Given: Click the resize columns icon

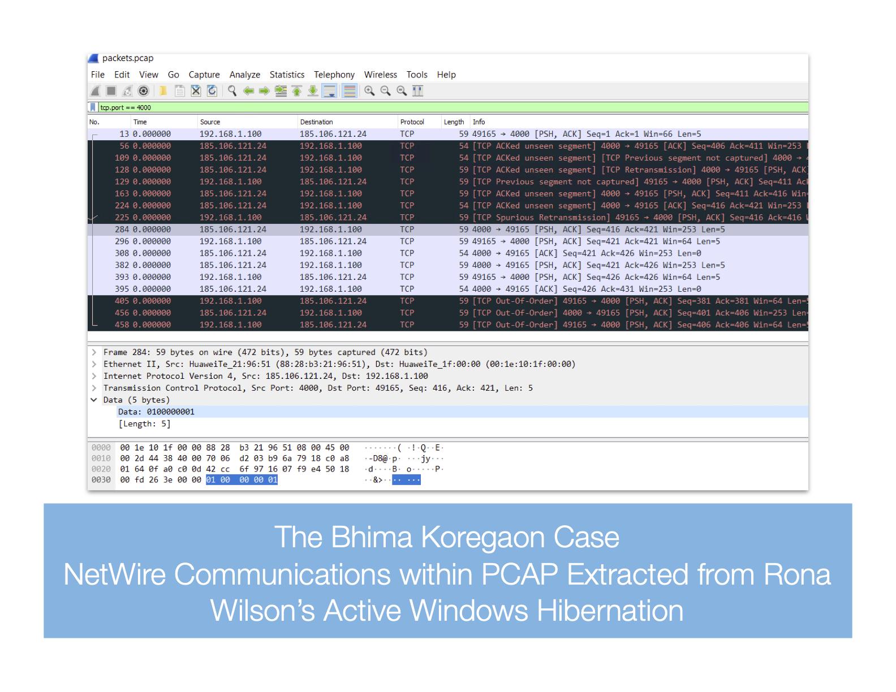Looking at the screenshot, I should click(x=418, y=91).
